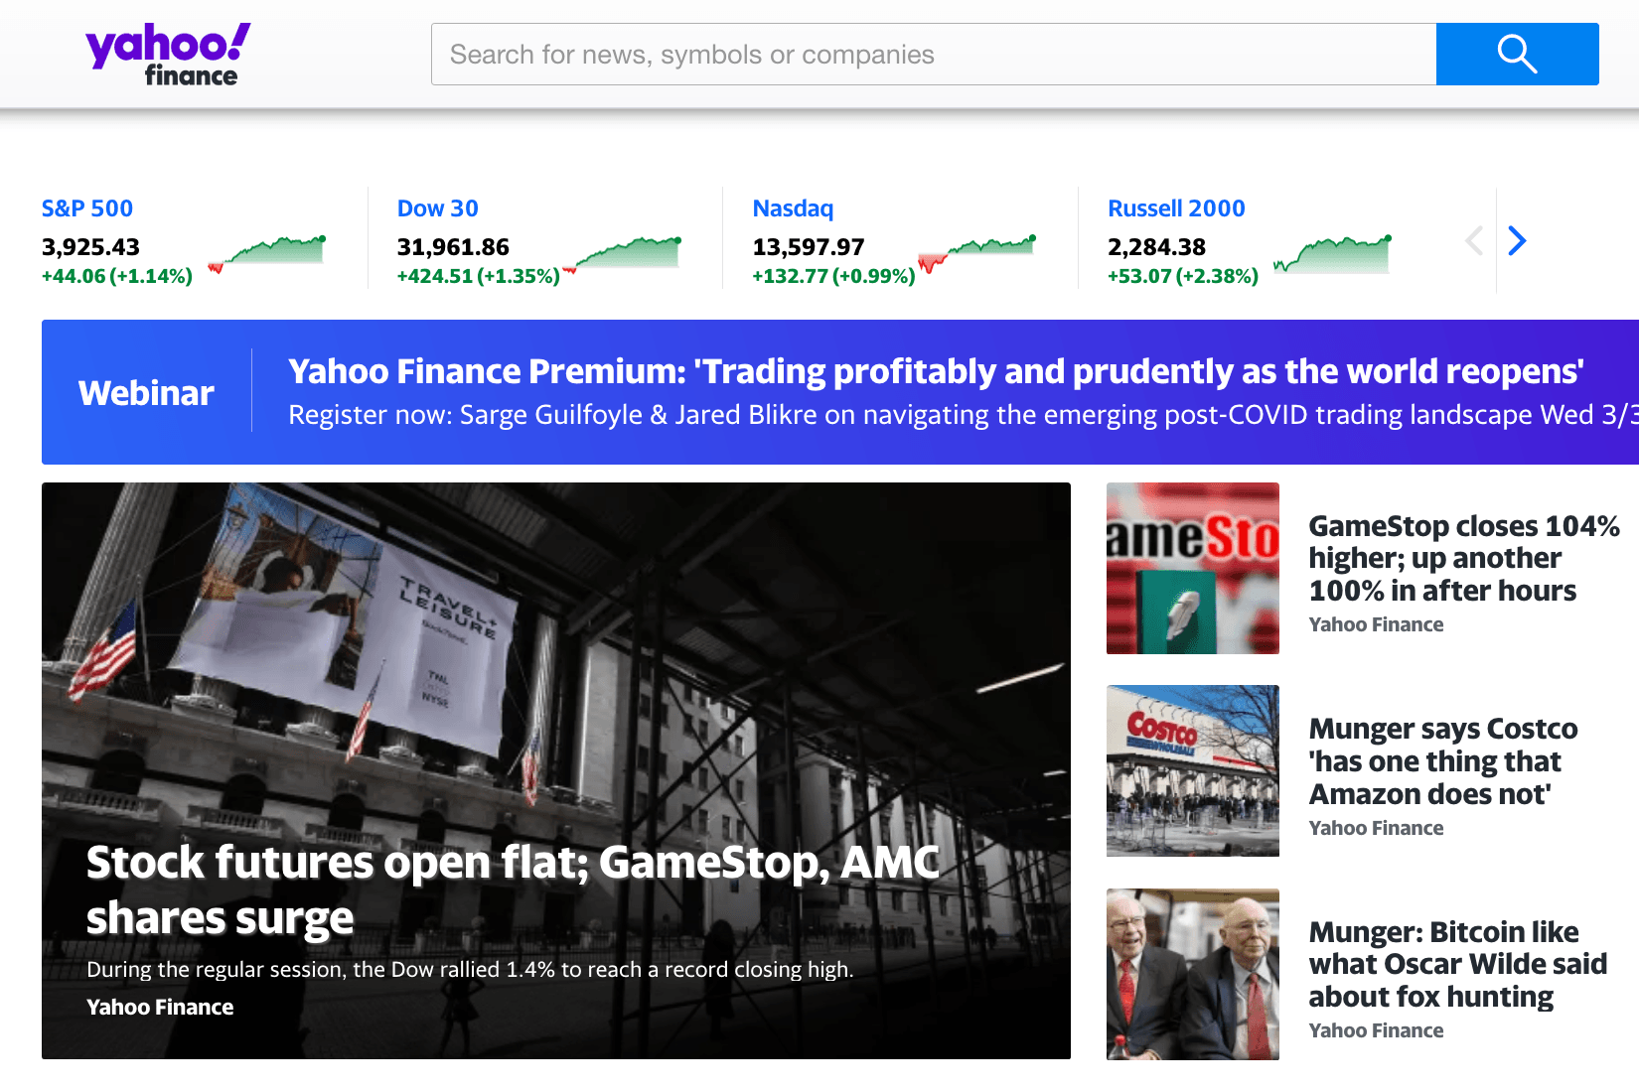Click Yahoo Finance source under lead story
1639x1092 pixels.
160,1008
